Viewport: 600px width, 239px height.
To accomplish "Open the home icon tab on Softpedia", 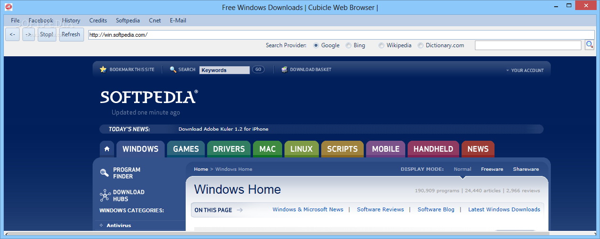I will click(107, 149).
